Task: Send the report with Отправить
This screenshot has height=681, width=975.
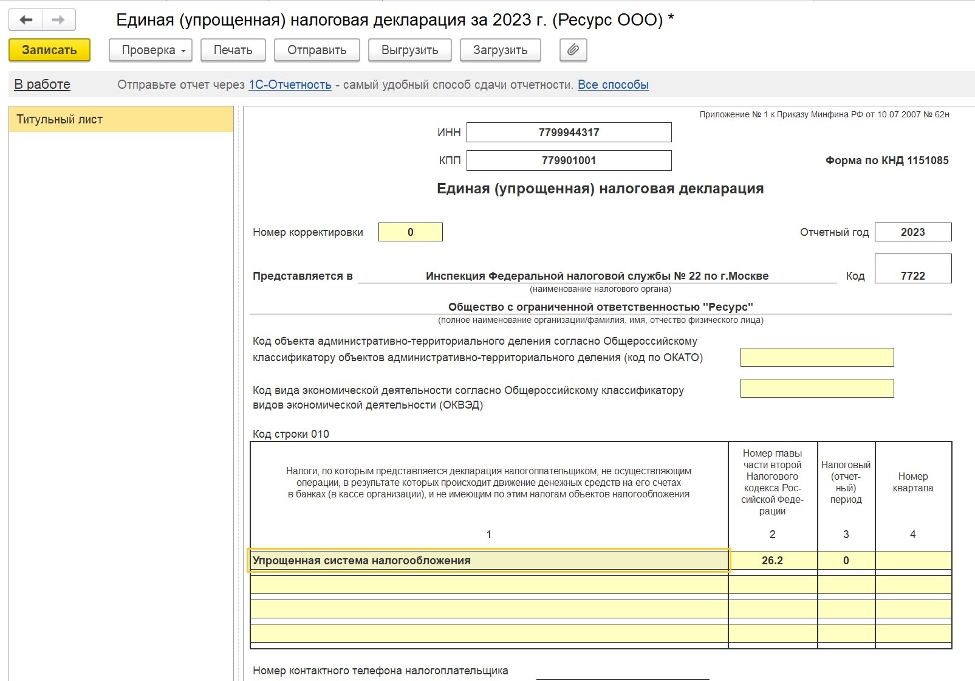Action: [317, 50]
